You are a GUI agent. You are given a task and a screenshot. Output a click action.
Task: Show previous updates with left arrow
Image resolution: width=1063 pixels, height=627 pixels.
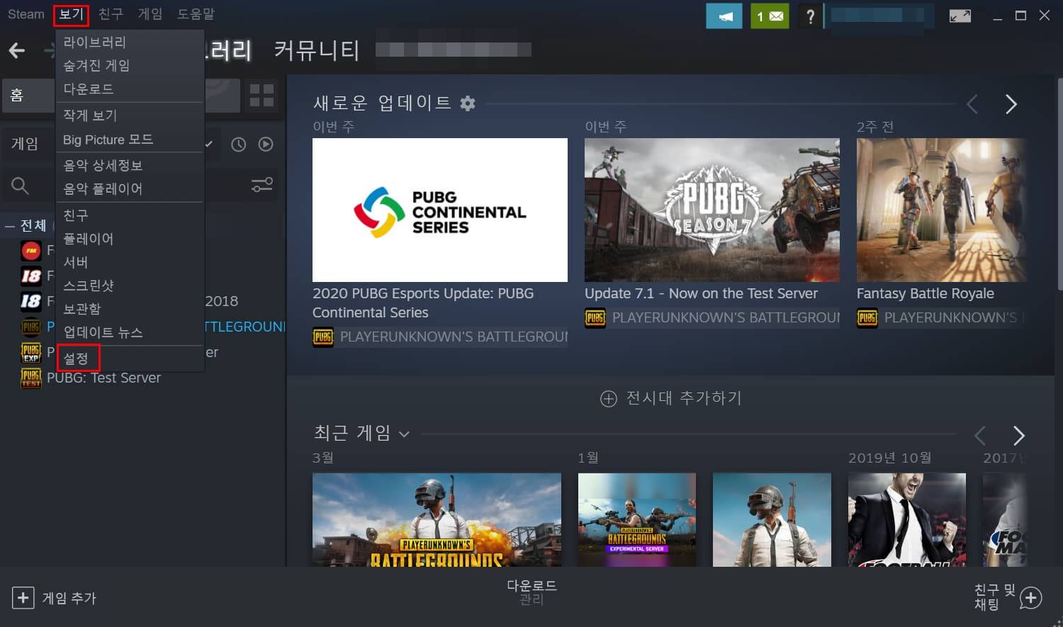pos(972,104)
